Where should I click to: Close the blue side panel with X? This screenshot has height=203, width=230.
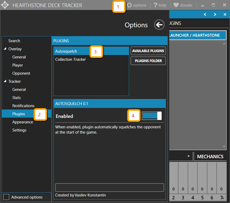[225, 14]
